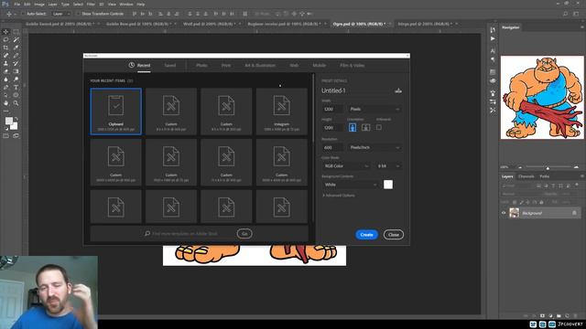Open the Window menu

pyautogui.click(x=126, y=4)
